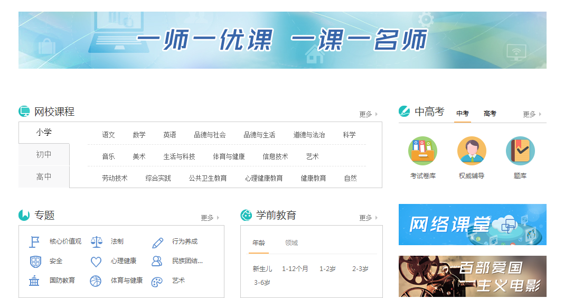Click the pencil icon beside 行为养成
This screenshot has height=298, width=564.
[157, 243]
